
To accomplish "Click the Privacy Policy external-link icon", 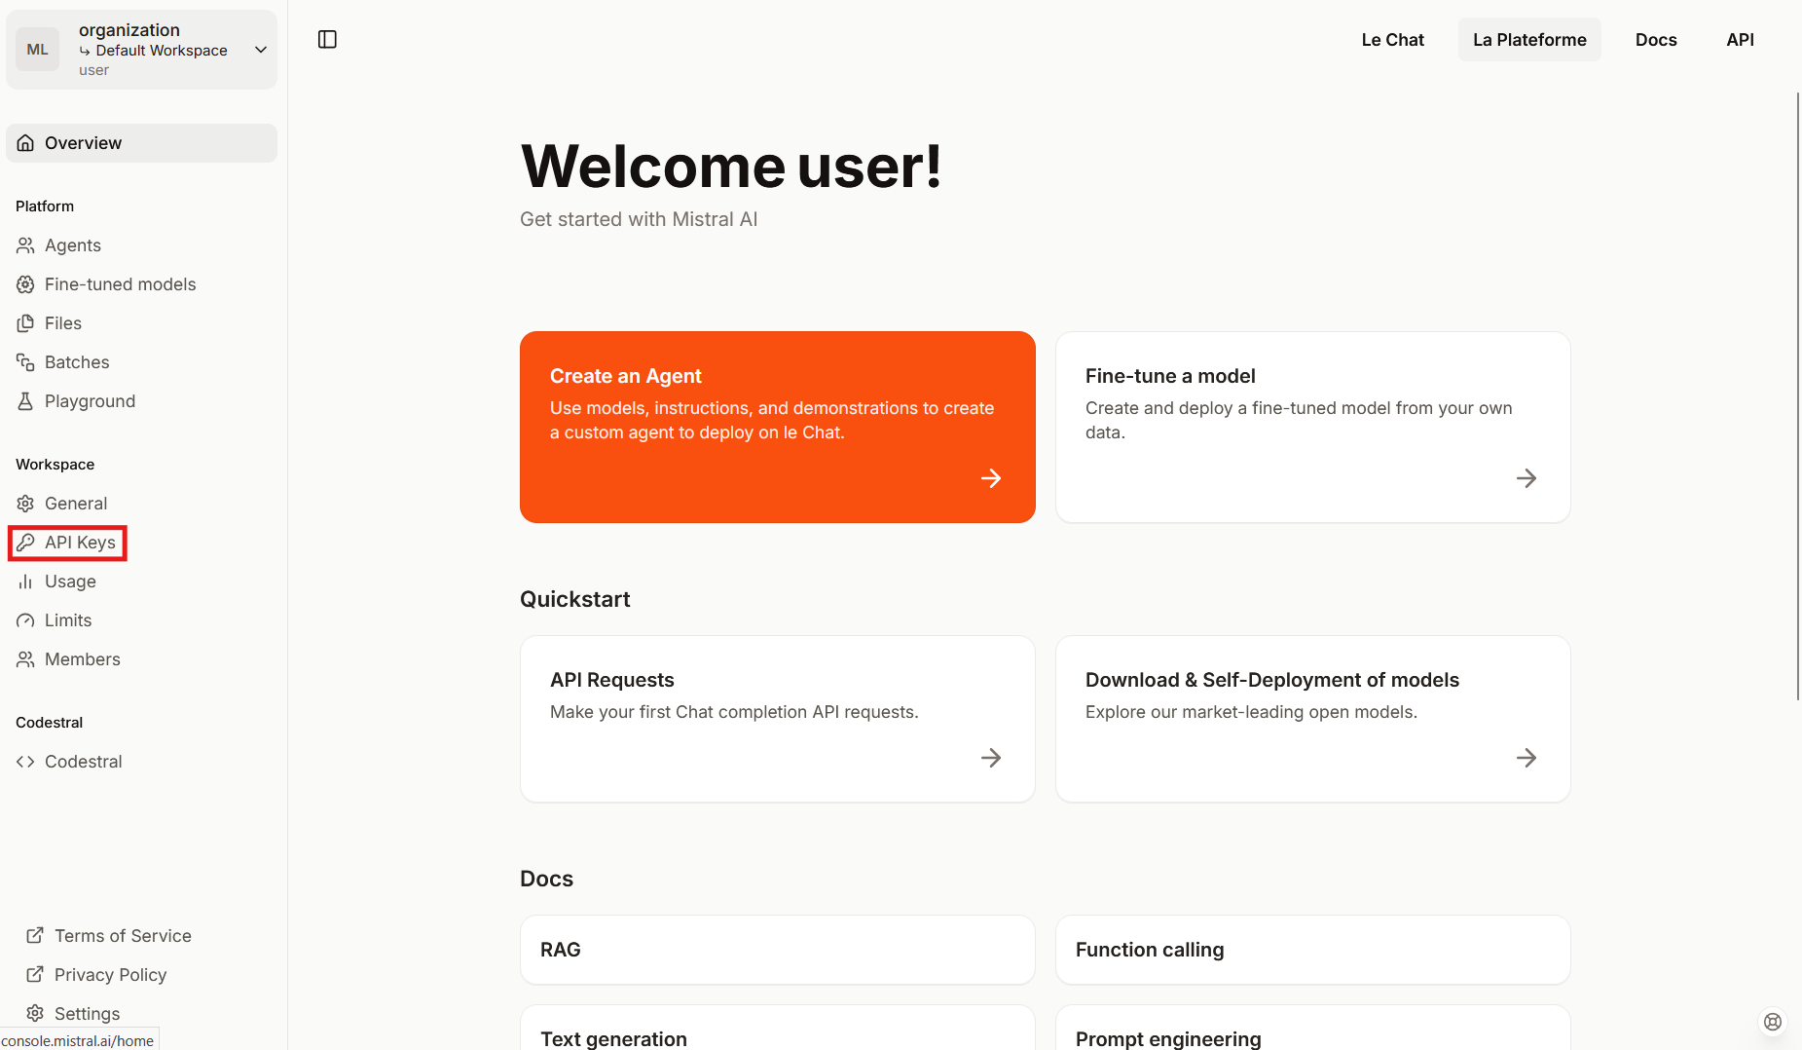I will 35,975.
